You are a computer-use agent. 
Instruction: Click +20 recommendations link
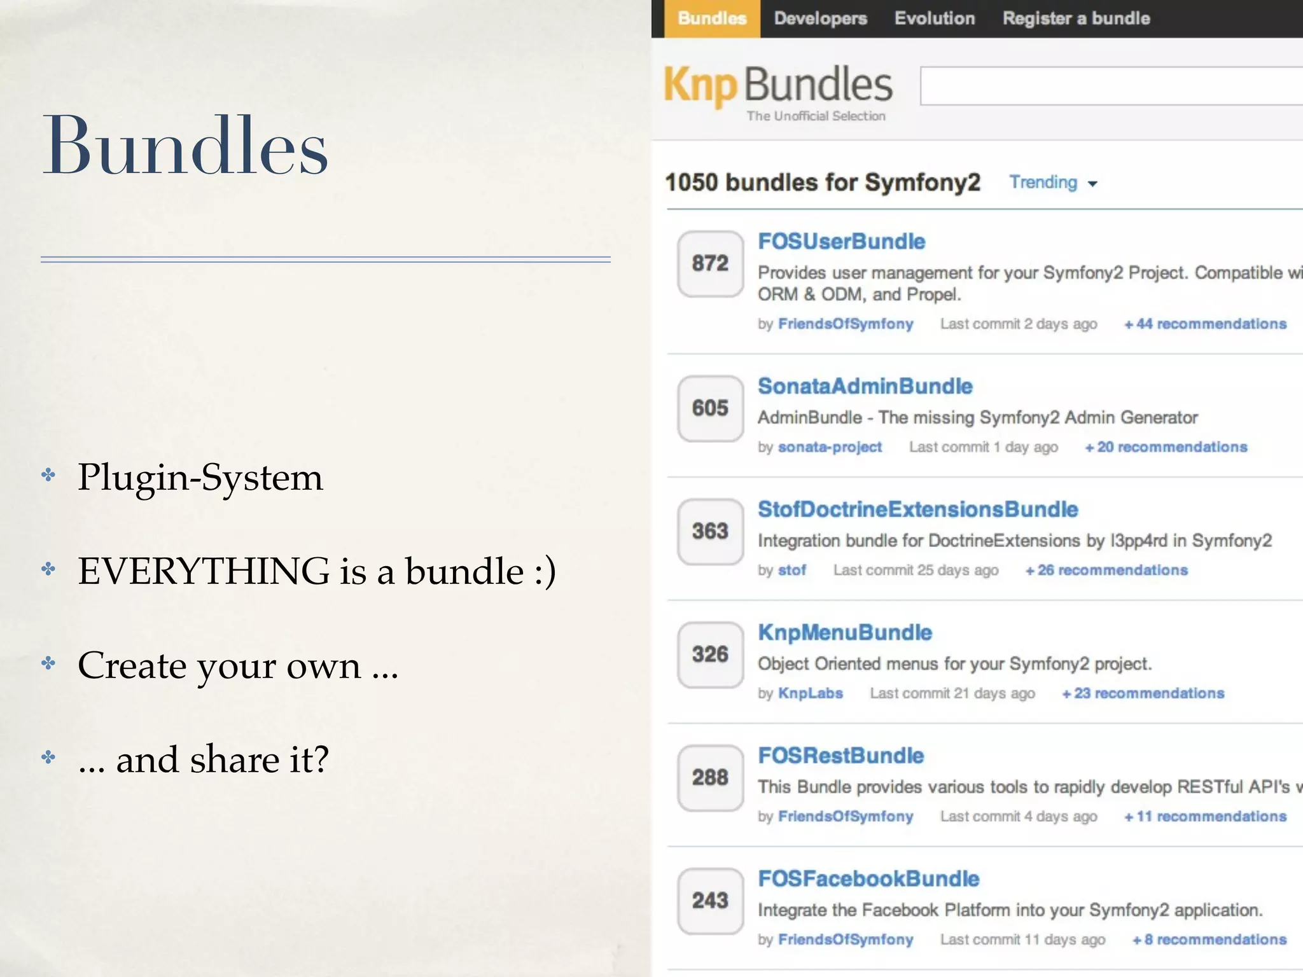click(x=1166, y=447)
